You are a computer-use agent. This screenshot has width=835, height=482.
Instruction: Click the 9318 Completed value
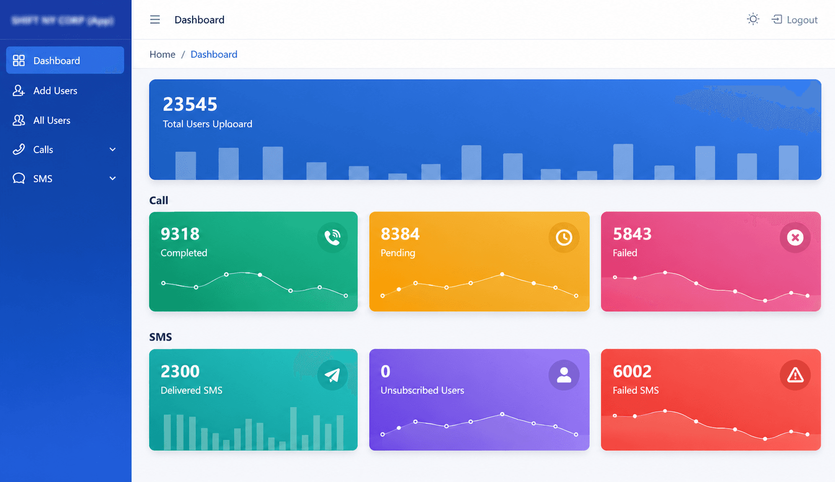click(x=180, y=234)
